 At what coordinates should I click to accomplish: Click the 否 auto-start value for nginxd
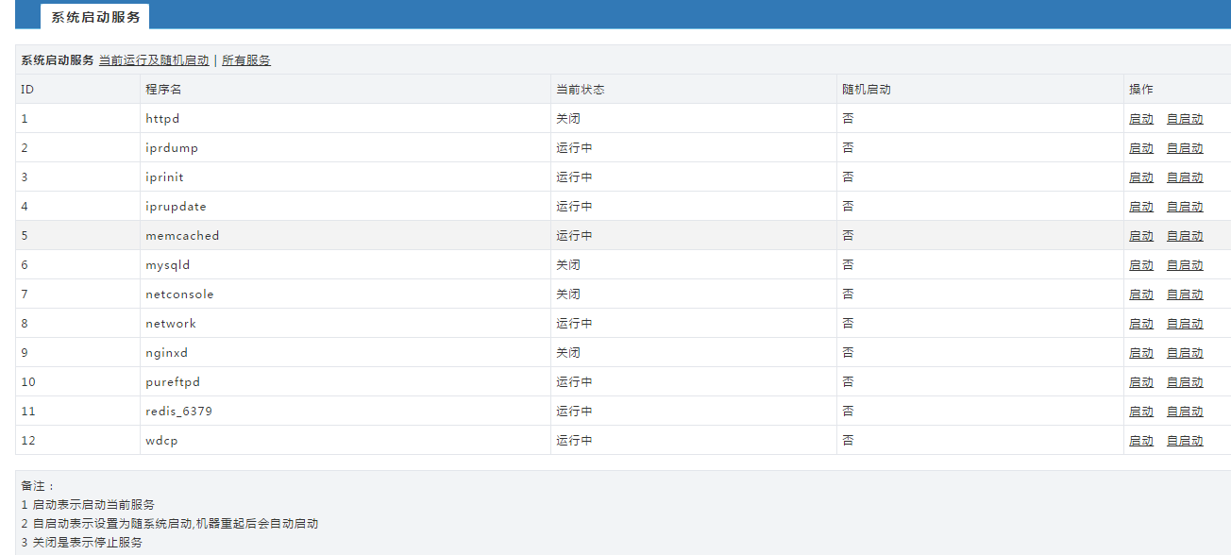(848, 353)
